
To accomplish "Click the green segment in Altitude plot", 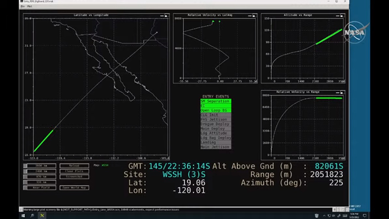I will [x=329, y=37].
